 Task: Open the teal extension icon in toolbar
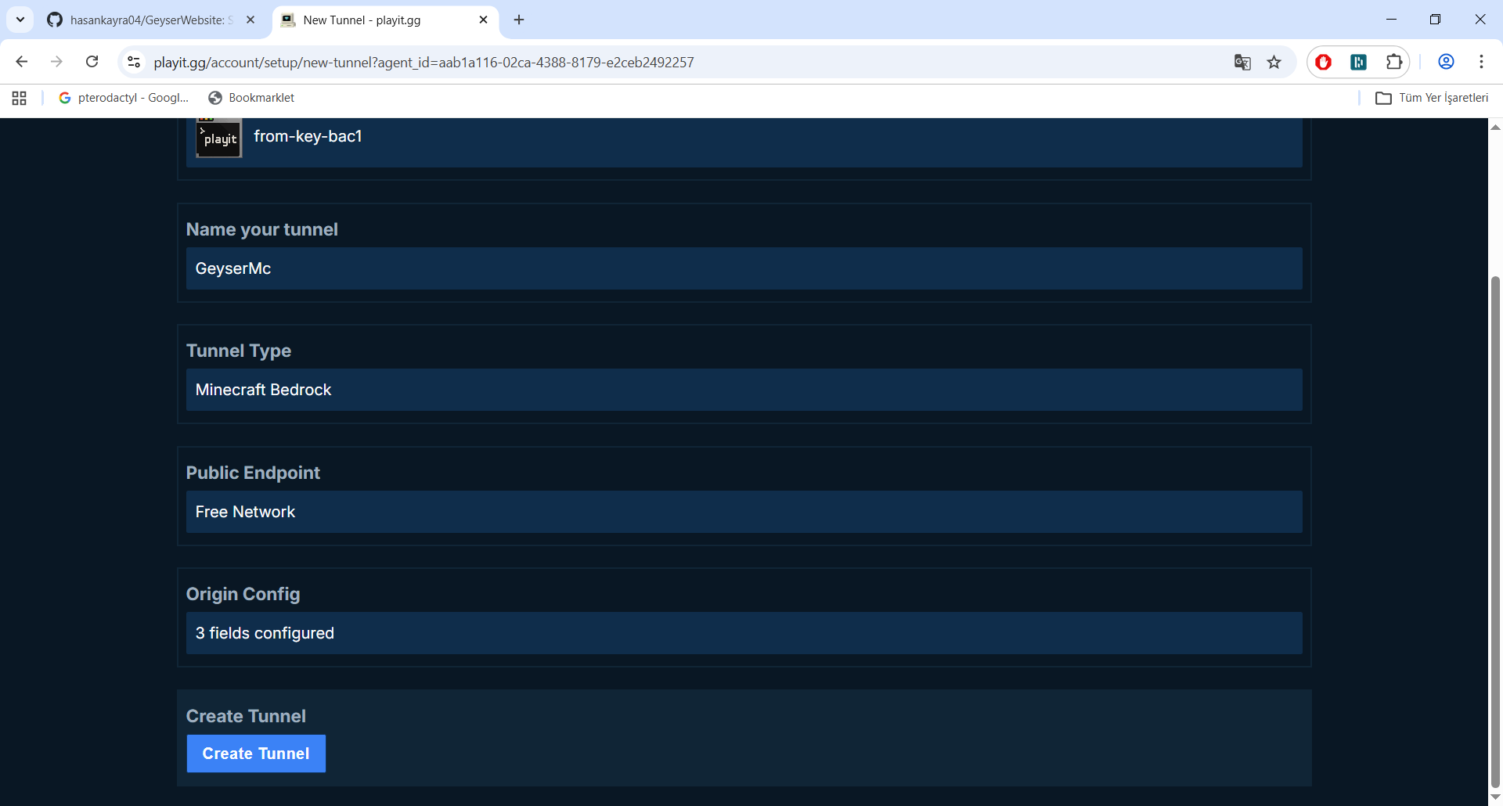click(x=1359, y=62)
